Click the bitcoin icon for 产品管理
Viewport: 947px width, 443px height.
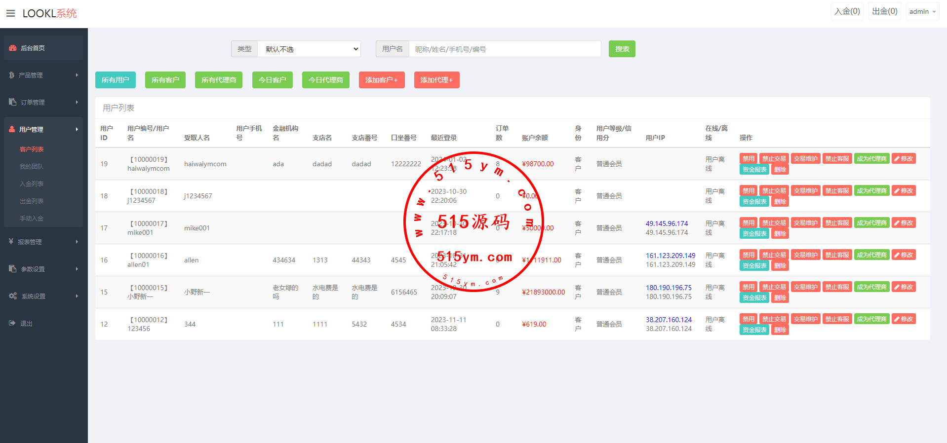(11, 75)
